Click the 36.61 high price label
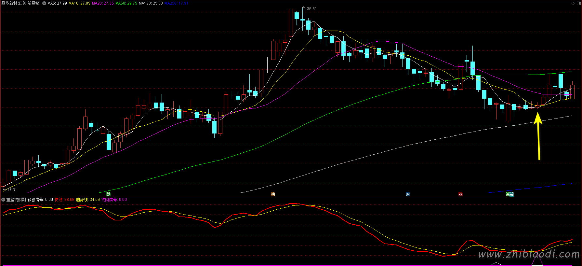Viewport: 582px width, 266px height. [311, 9]
